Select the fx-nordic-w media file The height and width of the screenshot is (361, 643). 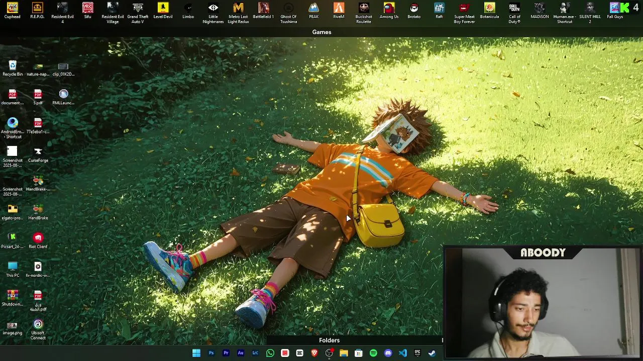[38, 270]
